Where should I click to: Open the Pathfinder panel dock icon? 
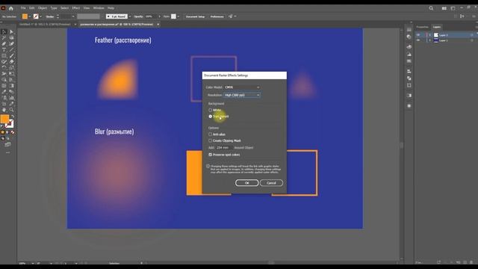[x=409, y=78]
